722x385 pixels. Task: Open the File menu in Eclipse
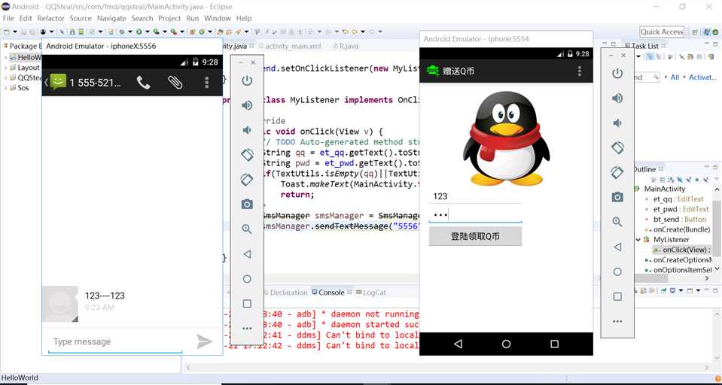click(x=9, y=18)
